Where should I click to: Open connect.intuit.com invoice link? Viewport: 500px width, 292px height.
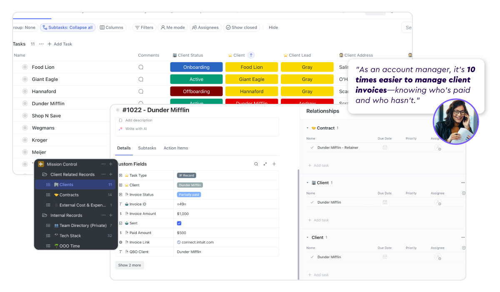coord(197,242)
